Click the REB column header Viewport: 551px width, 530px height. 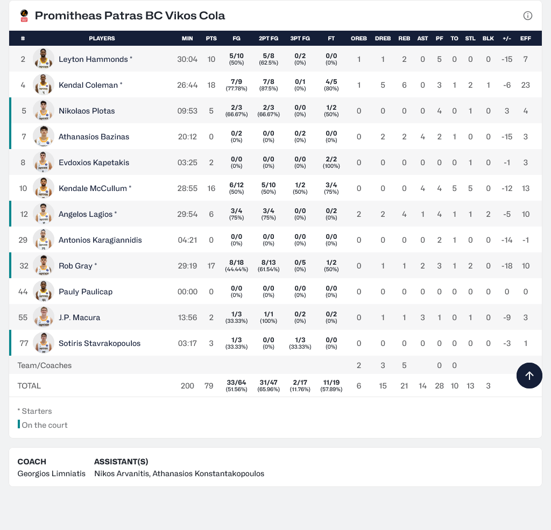click(x=404, y=39)
